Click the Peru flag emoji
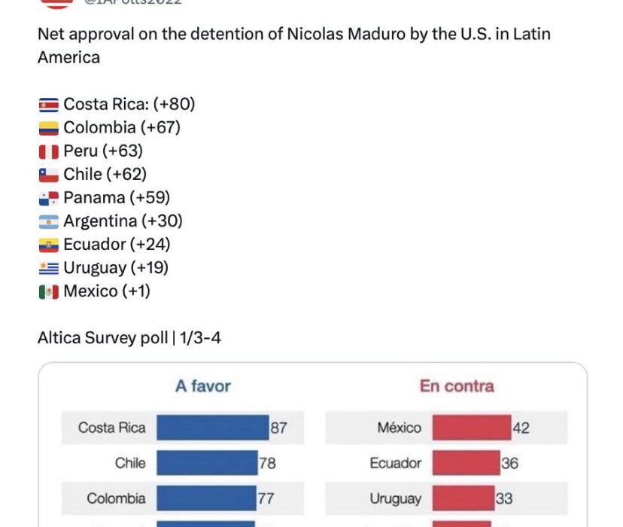The width and height of the screenshot is (623, 527). (x=48, y=151)
